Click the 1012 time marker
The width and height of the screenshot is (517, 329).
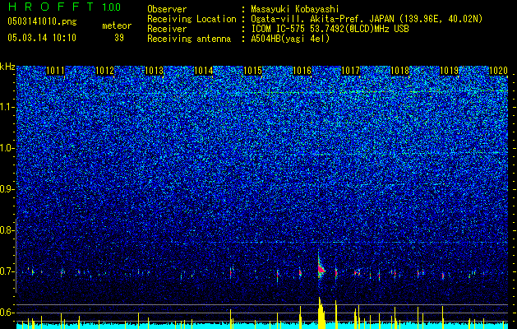click(x=104, y=71)
